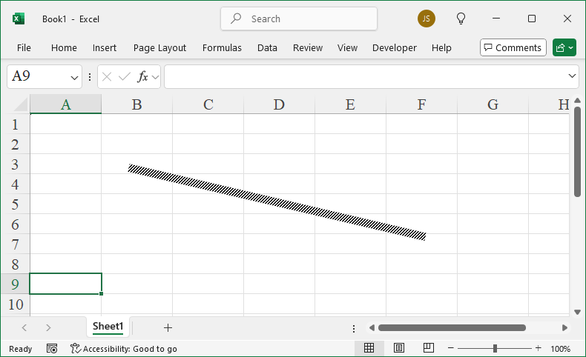The width and height of the screenshot is (586, 357).
Task: Click the Comments button
Action: pos(513,47)
